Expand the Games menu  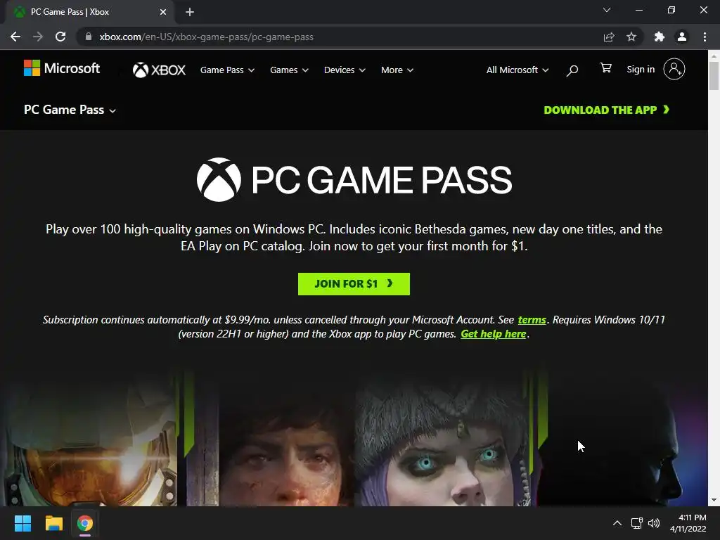[x=289, y=70]
